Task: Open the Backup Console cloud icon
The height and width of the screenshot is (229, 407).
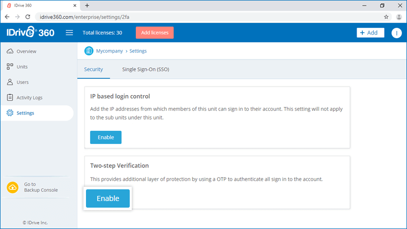Action: (x=12, y=187)
